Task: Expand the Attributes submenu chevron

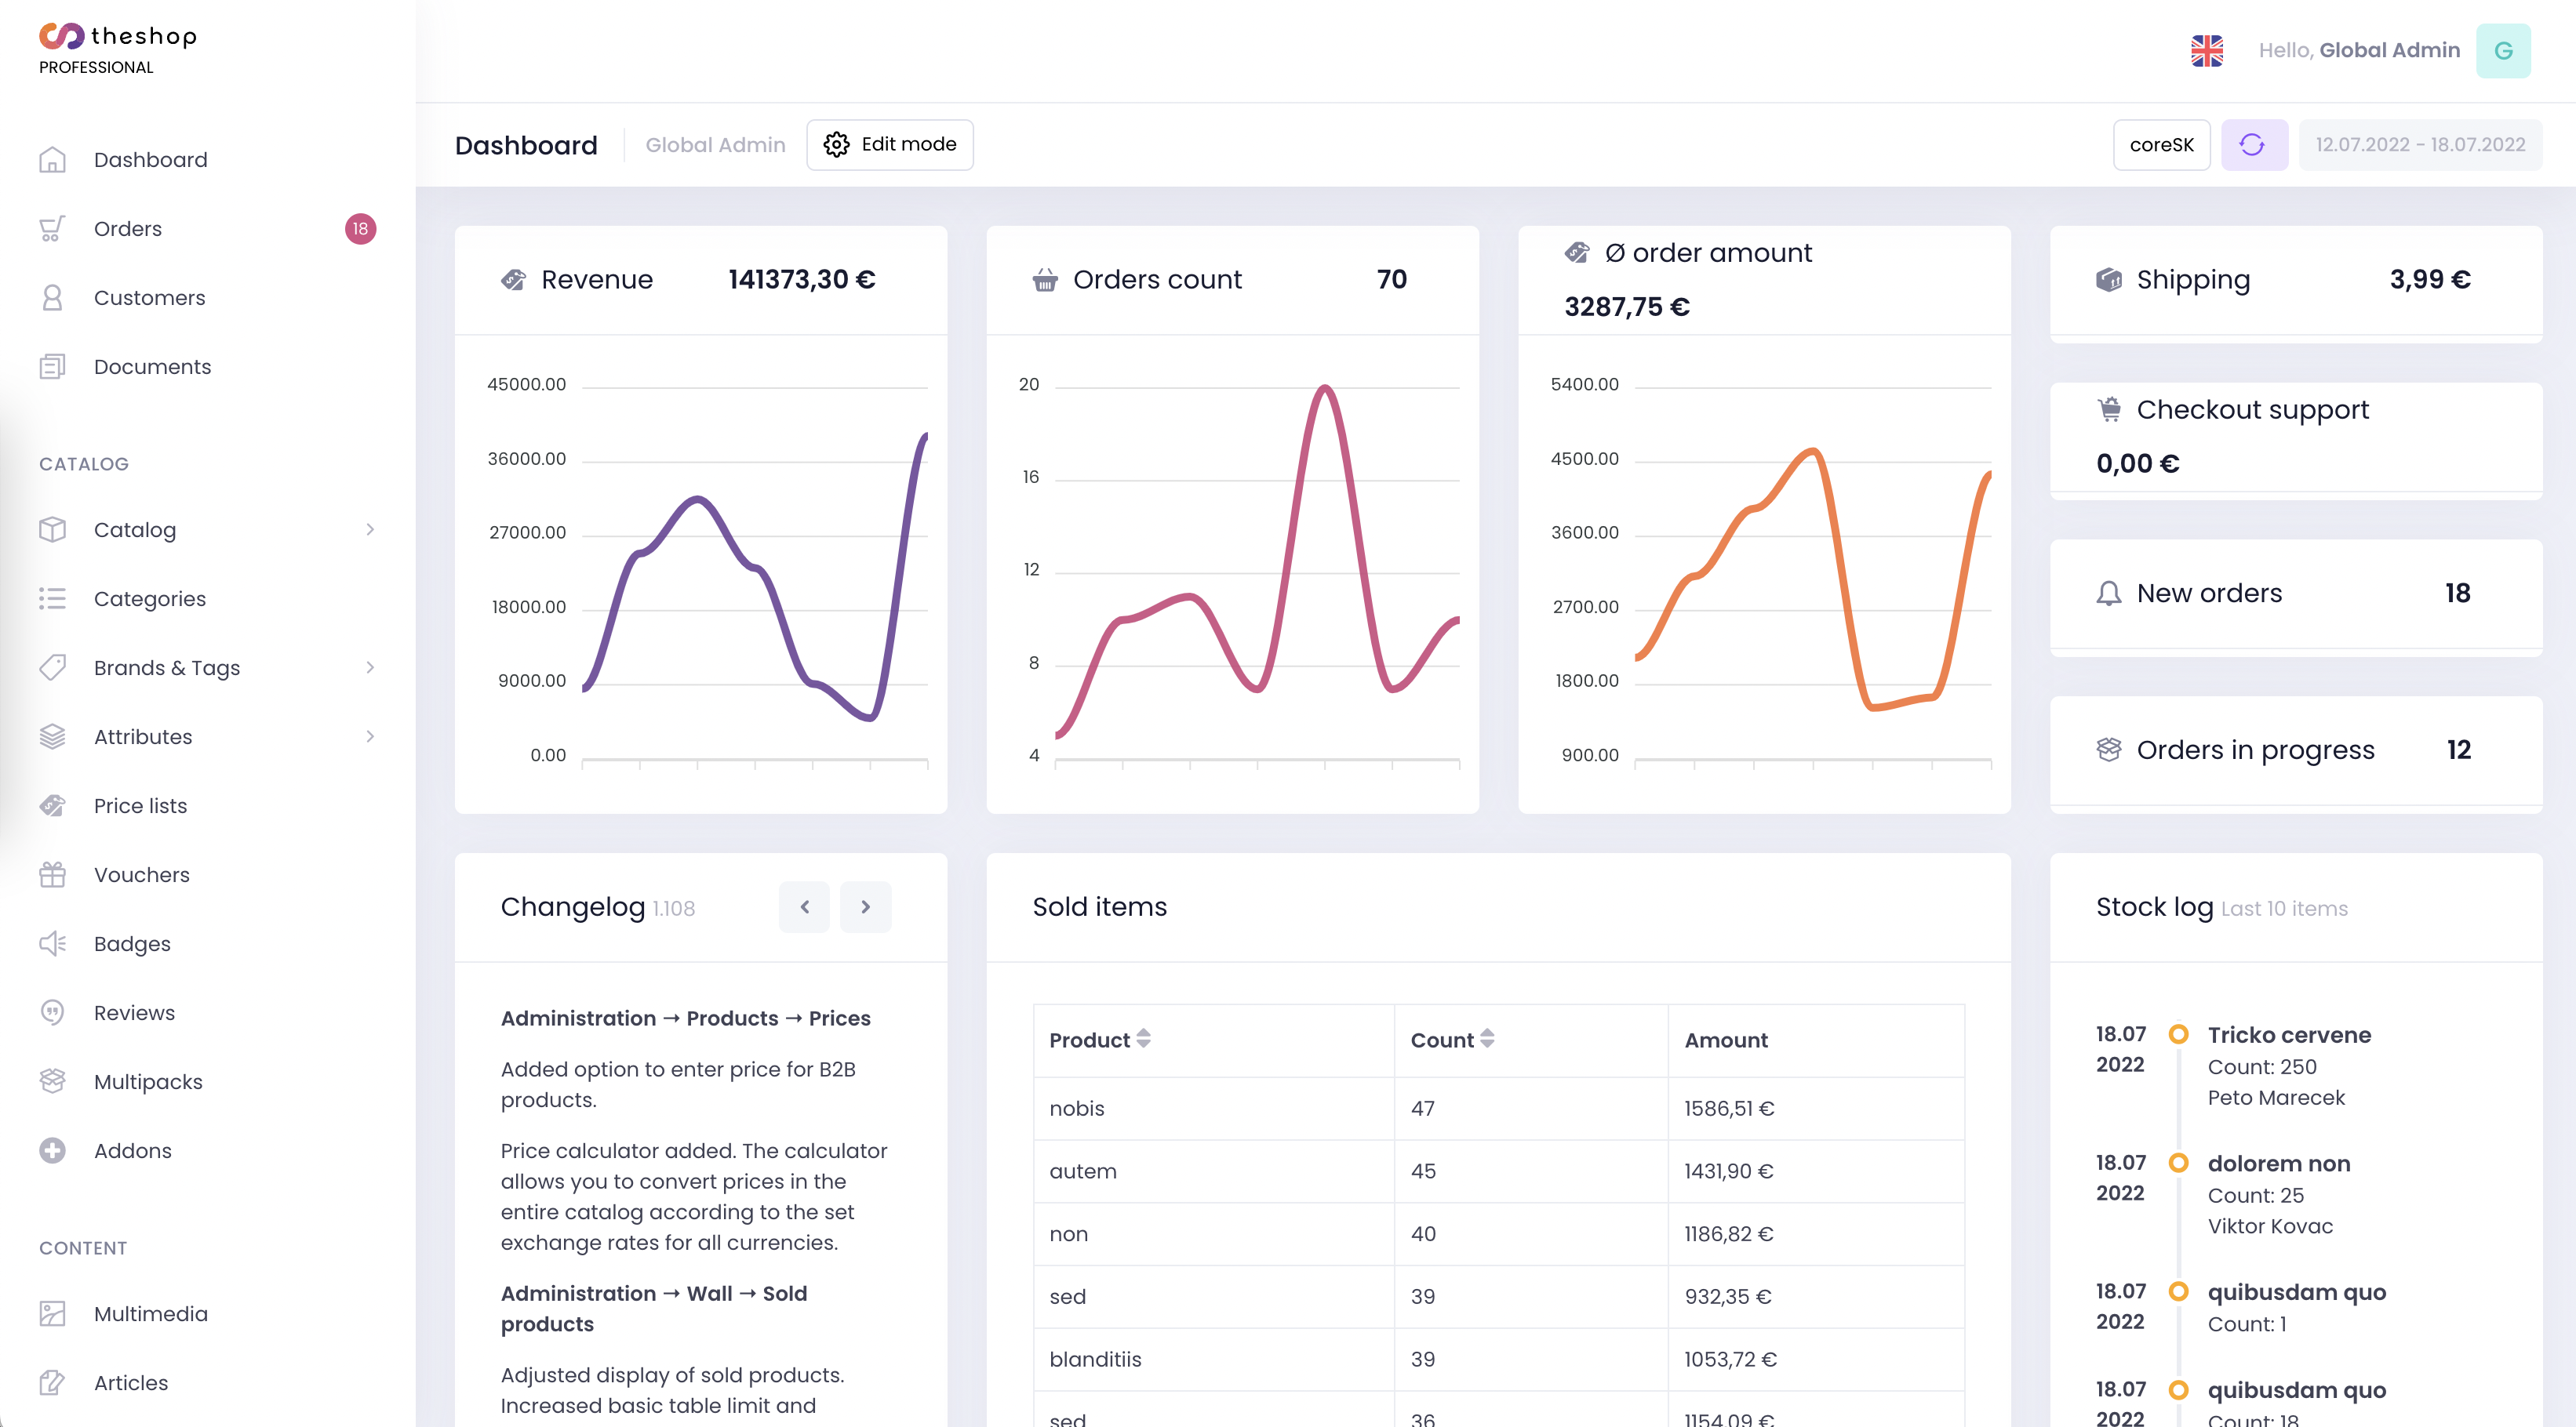Action: [370, 736]
